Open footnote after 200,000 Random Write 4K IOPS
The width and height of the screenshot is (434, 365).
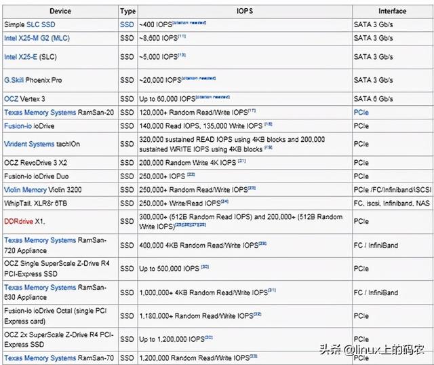(x=241, y=161)
